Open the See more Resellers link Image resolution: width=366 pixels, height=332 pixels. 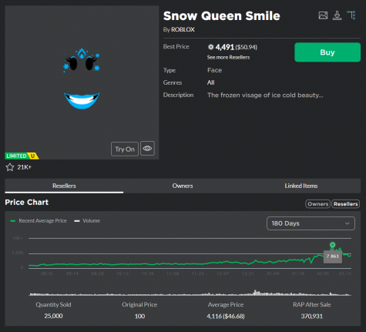(x=228, y=57)
